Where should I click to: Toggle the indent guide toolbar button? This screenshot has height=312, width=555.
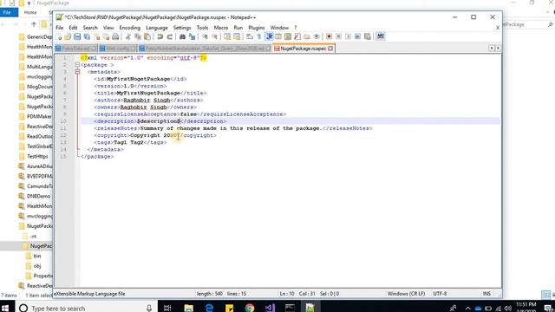pyautogui.click(x=269, y=36)
